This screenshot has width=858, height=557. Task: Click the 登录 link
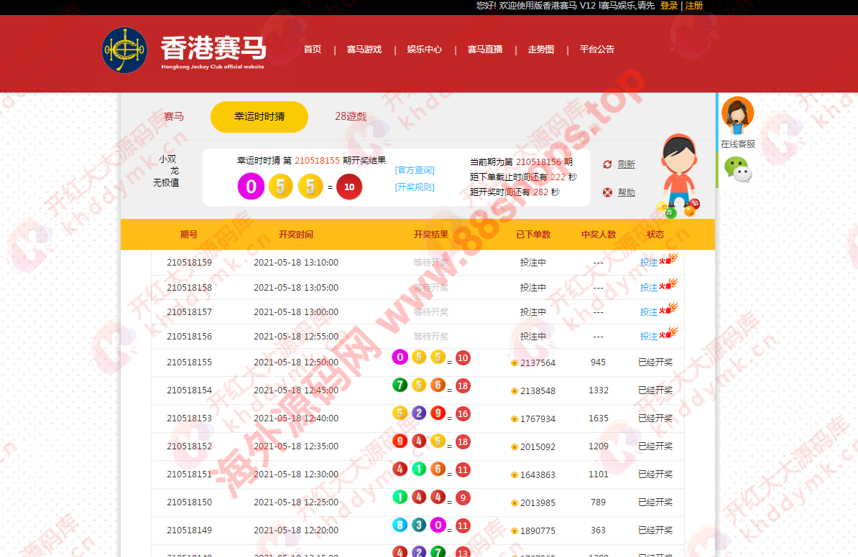(x=669, y=6)
